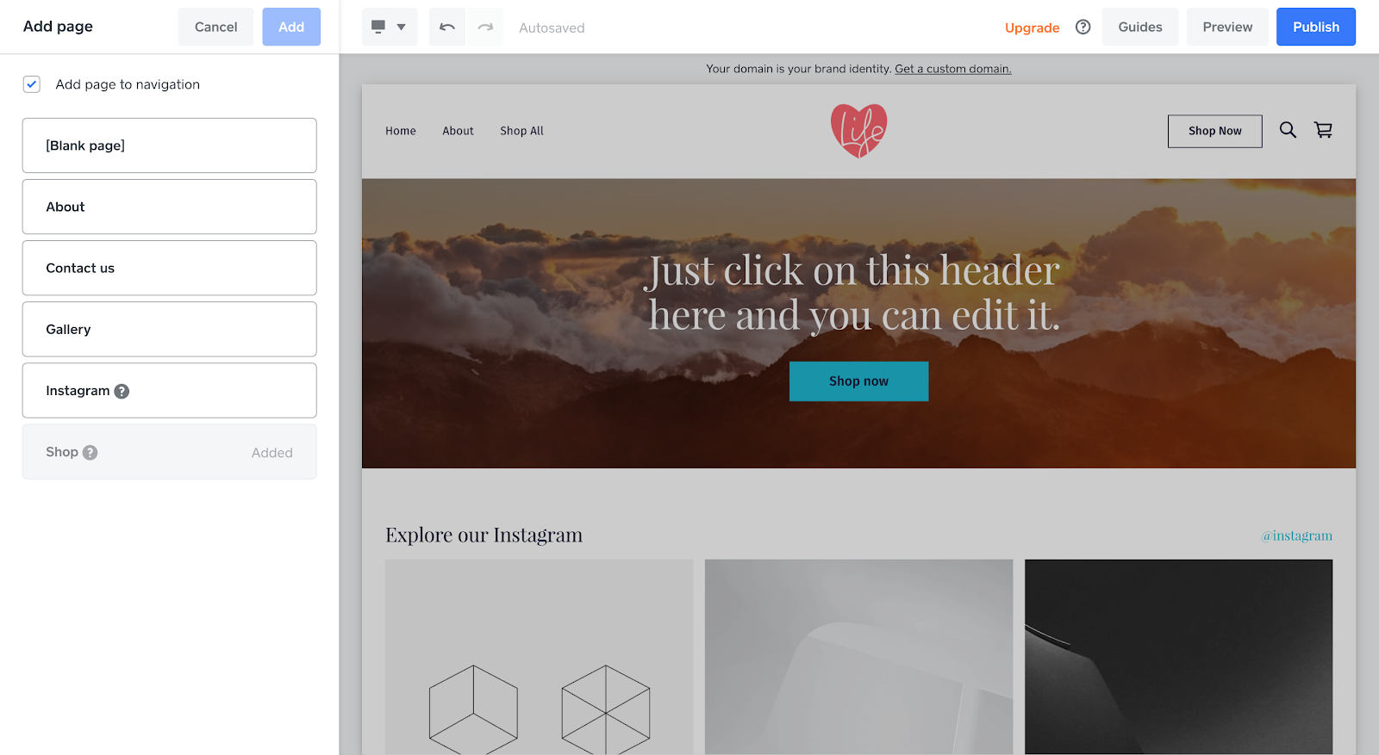1379x755 pixels.
Task: Select the Contact us page template
Action: [169, 268]
